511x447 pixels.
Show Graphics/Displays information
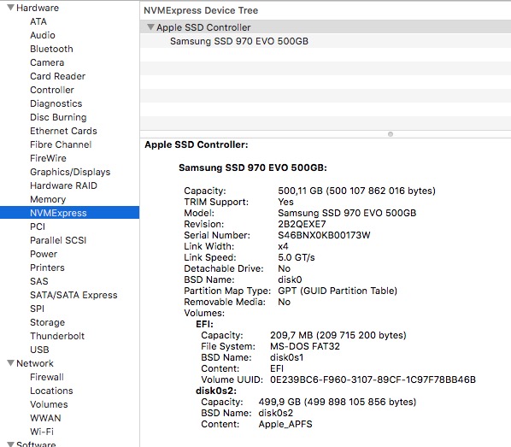tap(70, 172)
